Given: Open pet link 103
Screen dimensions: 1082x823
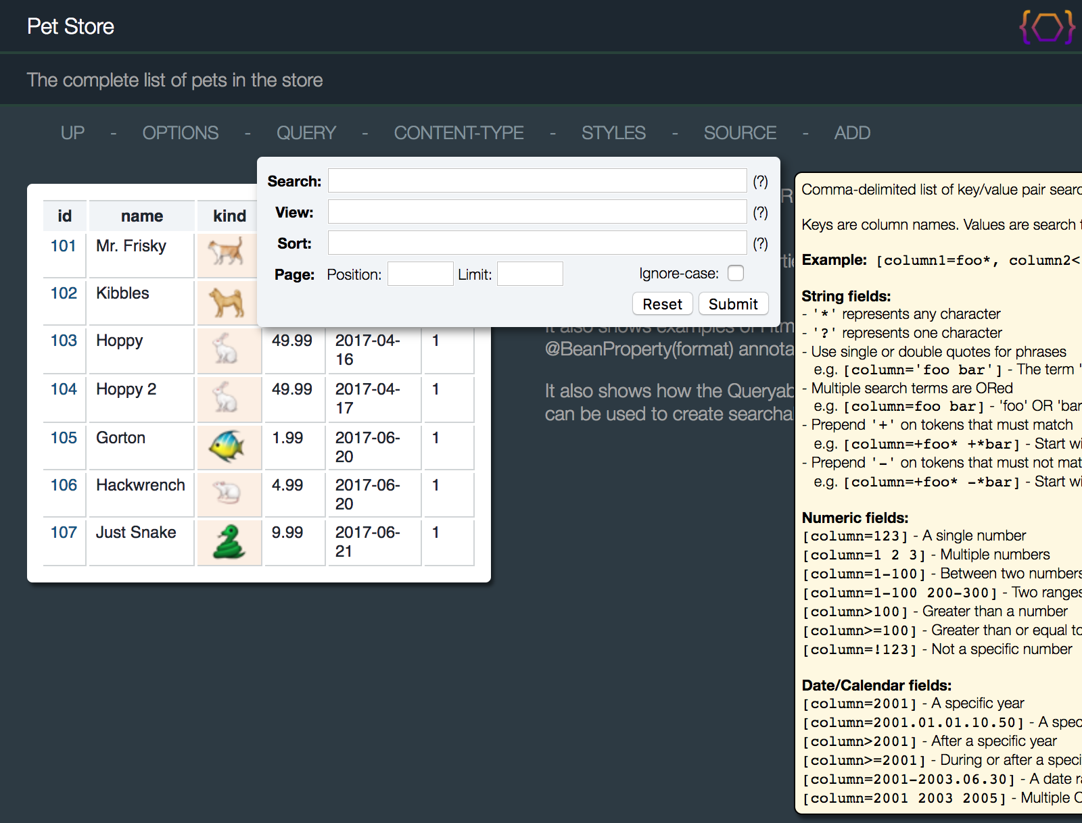Looking at the screenshot, I should [64, 341].
